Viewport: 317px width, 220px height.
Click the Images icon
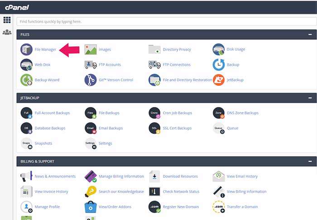(91, 49)
